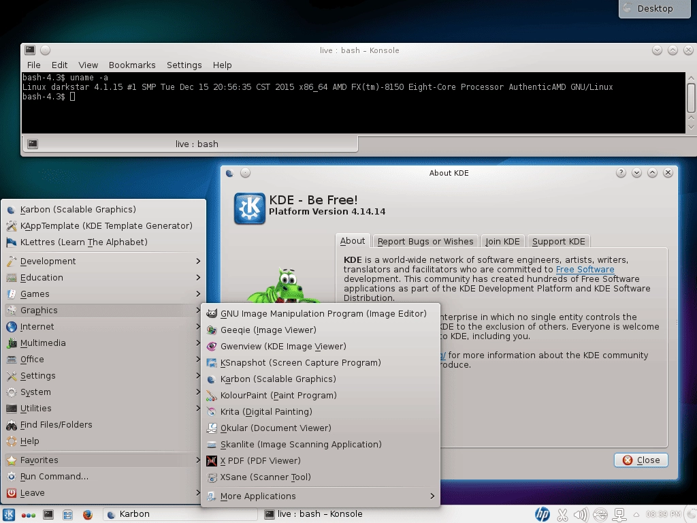Open Konsole View menu
The height and width of the screenshot is (523, 697).
point(88,65)
